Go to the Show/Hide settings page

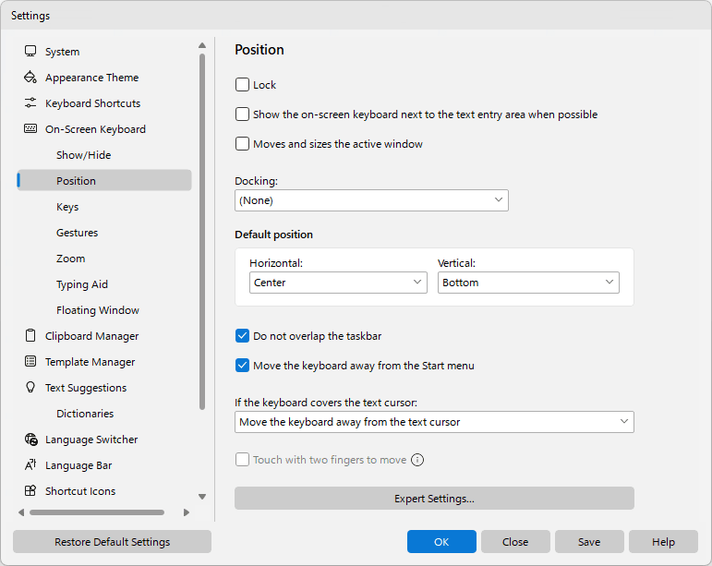(x=83, y=155)
